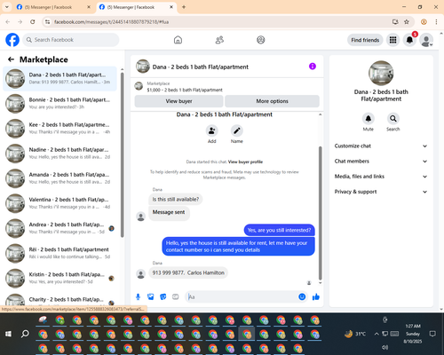Screen dimensions: 444x355
Task: Click the Add people icon
Action: click(212, 130)
